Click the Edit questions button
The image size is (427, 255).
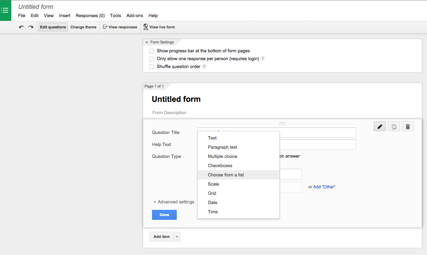[x=53, y=27]
